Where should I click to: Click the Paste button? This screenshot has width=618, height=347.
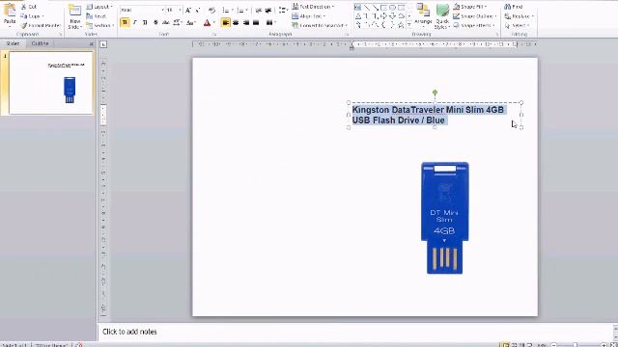point(10,15)
